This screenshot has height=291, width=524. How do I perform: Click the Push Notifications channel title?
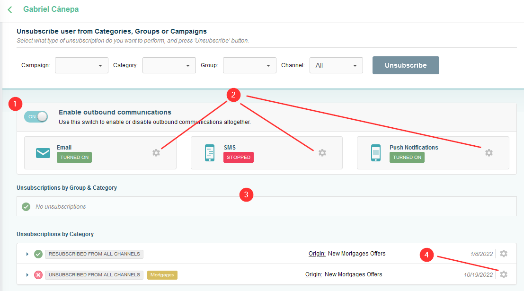click(414, 147)
